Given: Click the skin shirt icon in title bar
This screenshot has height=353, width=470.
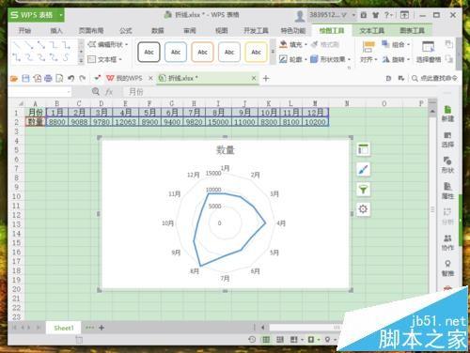Looking at the screenshot, I should pos(375,15).
